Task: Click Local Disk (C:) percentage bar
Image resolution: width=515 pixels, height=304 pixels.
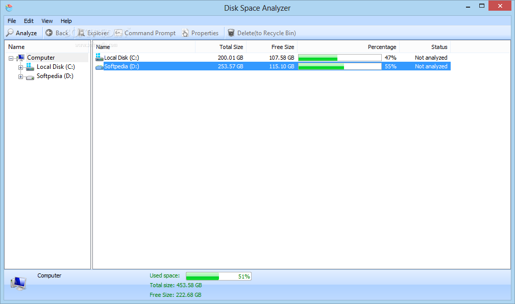Action: [340, 58]
